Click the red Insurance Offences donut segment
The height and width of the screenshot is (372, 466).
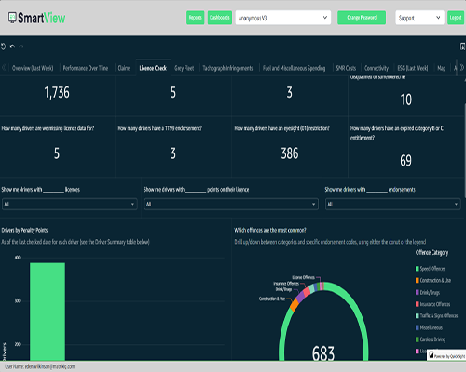click(307, 291)
